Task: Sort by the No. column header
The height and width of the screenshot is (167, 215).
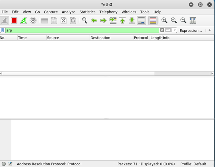Action: coord(9,38)
